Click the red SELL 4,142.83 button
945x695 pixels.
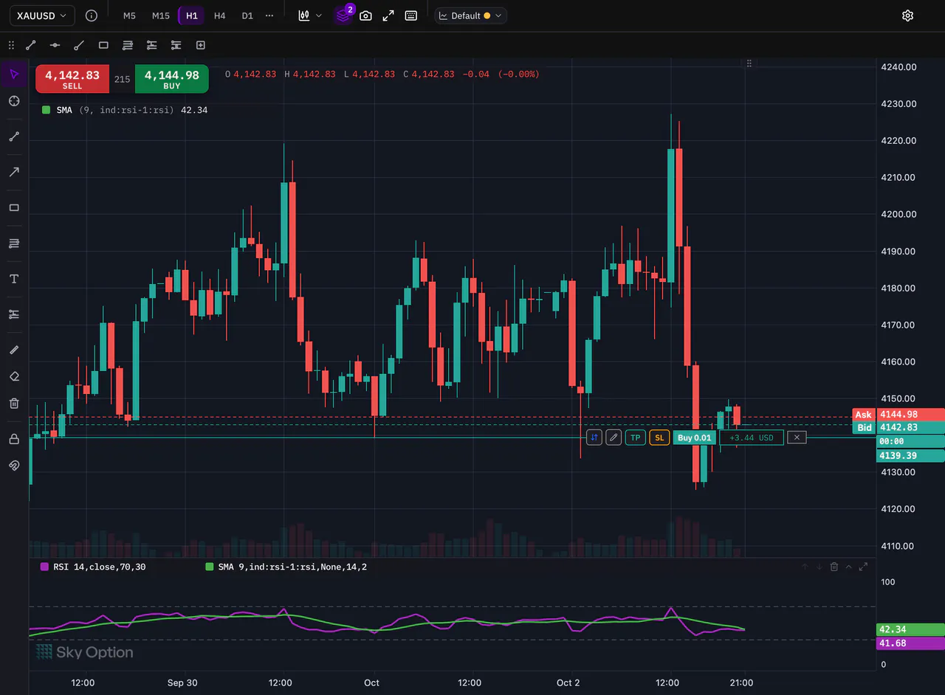click(x=72, y=79)
